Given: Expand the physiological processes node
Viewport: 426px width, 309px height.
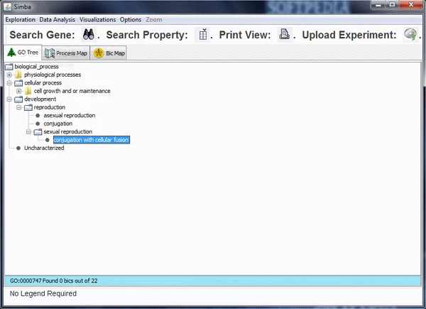Looking at the screenshot, I should pyautogui.click(x=9, y=75).
